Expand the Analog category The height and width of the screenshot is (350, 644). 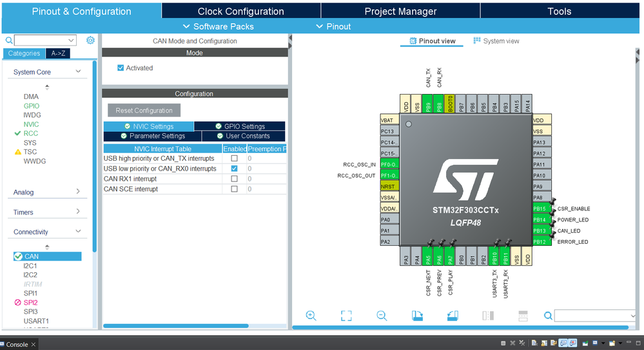pos(78,192)
